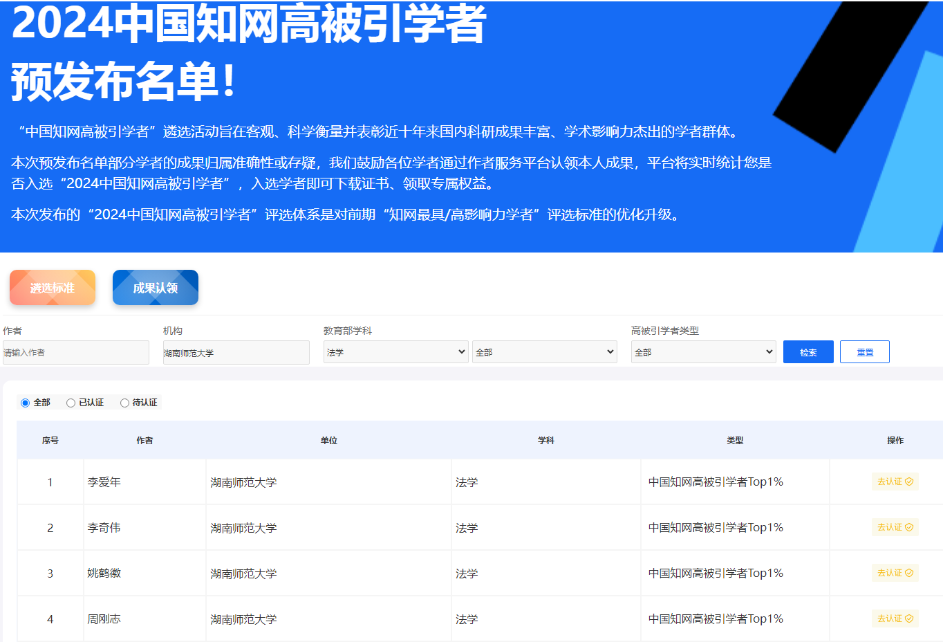The height and width of the screenshot is (642, 943).
Task: Open the 遴选标准 orange tab
Action: point(53,288)
